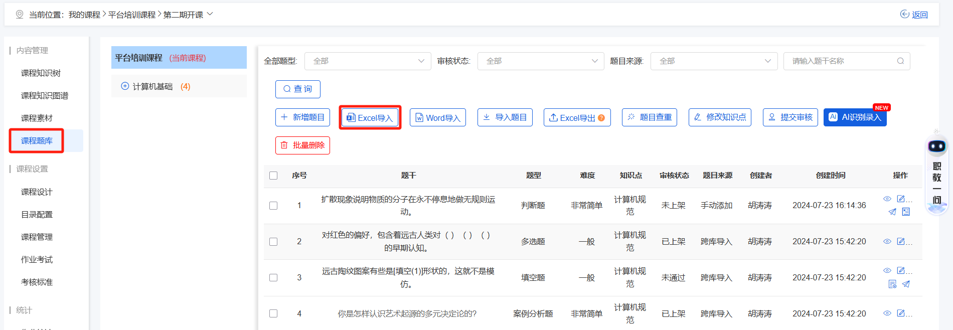953x330 pixels.
Task: Open the 职教一问 robot assistant
Action: tap(936, 173)
